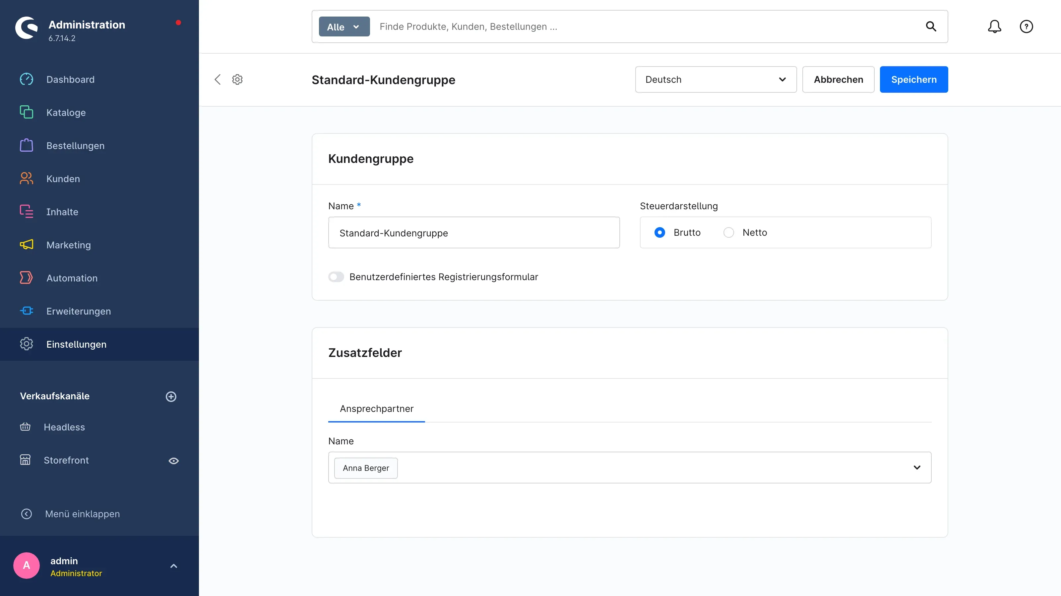Click the Speichern button

point(913,79)
